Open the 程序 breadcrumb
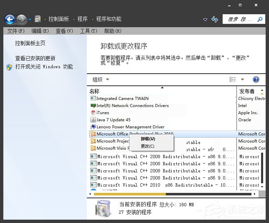Screen dimensions: 269x223 tap(82, 19)
